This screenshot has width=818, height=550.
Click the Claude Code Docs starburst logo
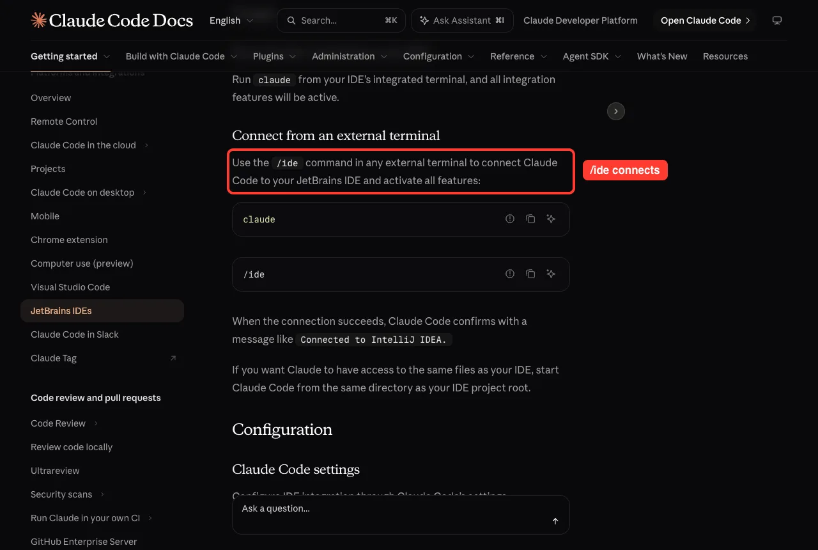pos(38,20)
